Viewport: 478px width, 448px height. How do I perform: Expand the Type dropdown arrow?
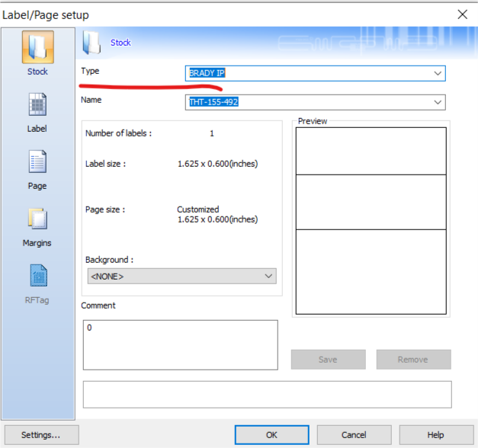pyautogui.click(x=438, y=73)
